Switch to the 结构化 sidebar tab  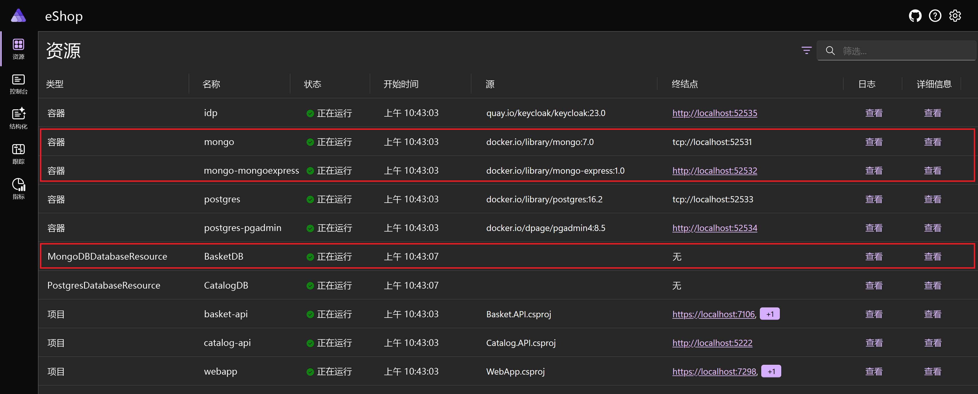pyautogui.click(x=18, y=119)
